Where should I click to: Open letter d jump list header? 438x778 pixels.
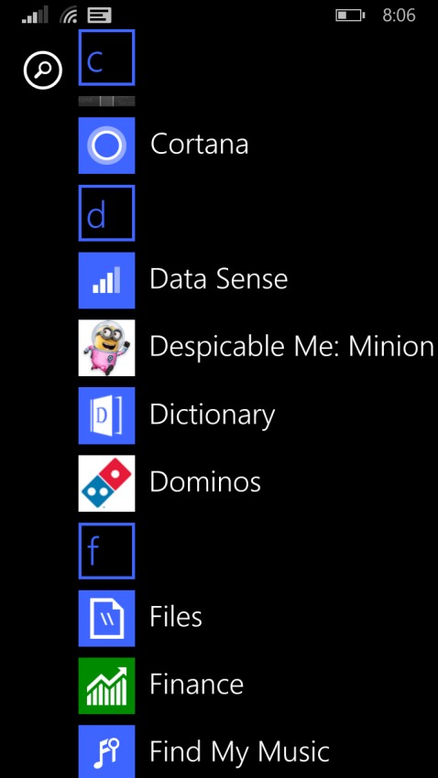[107, 213]
